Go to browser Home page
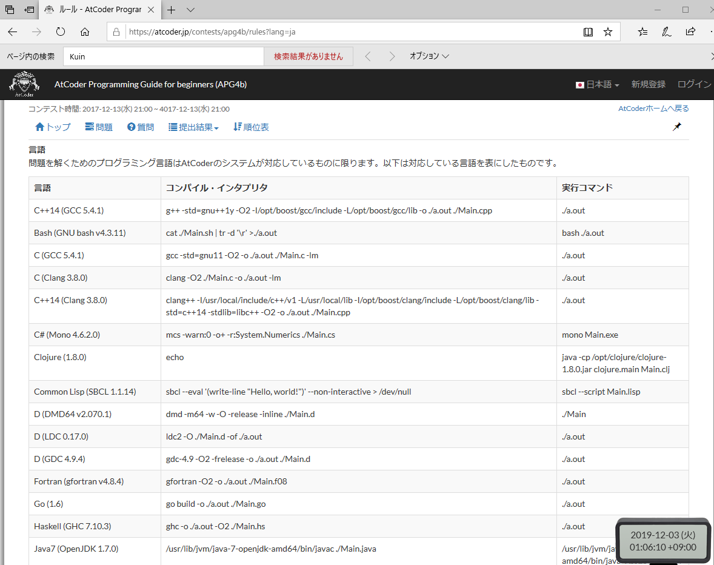The height and width of the screenshot is (565, 714). pos(85,32)
